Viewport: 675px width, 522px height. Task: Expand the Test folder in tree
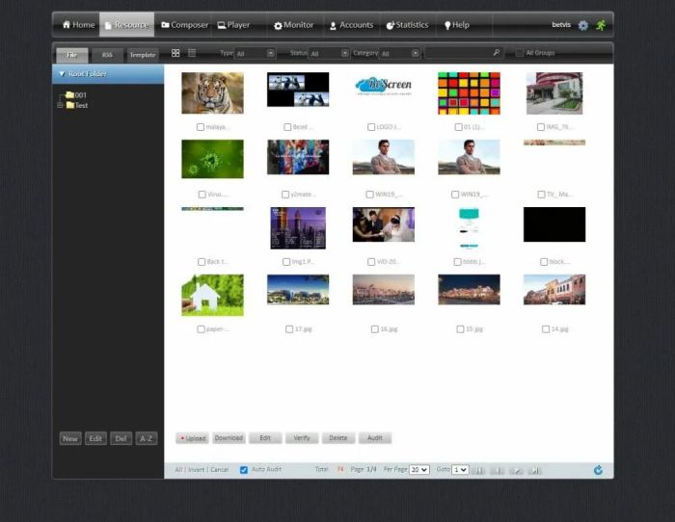coord(61,105)
